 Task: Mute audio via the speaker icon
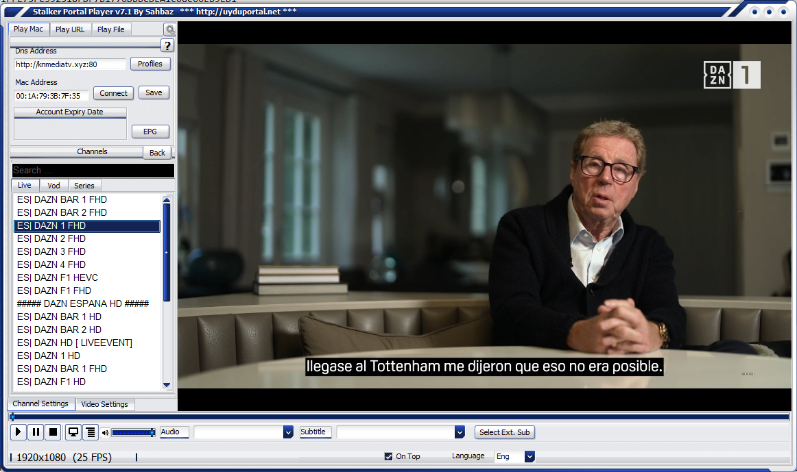tap(105, 432)
